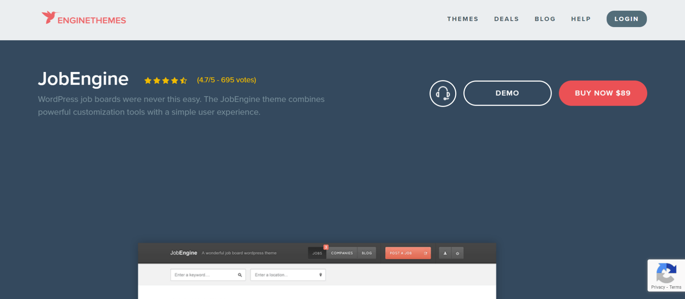
Task: Go to the Blog menu item
Action: pyautogui.click(x=545, y=19)
